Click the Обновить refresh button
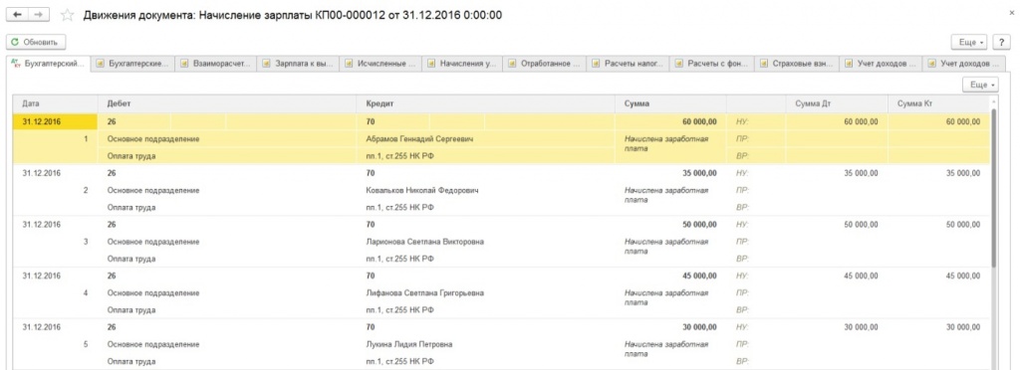 [36, 42]
